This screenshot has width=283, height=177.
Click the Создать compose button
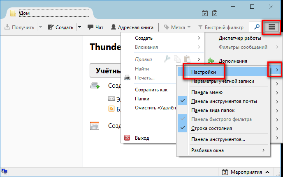[x=60, y=27]
